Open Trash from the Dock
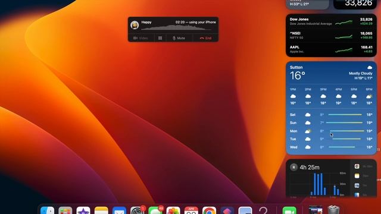The height and width of the screenshot is (214, 381). click(333, 210)
